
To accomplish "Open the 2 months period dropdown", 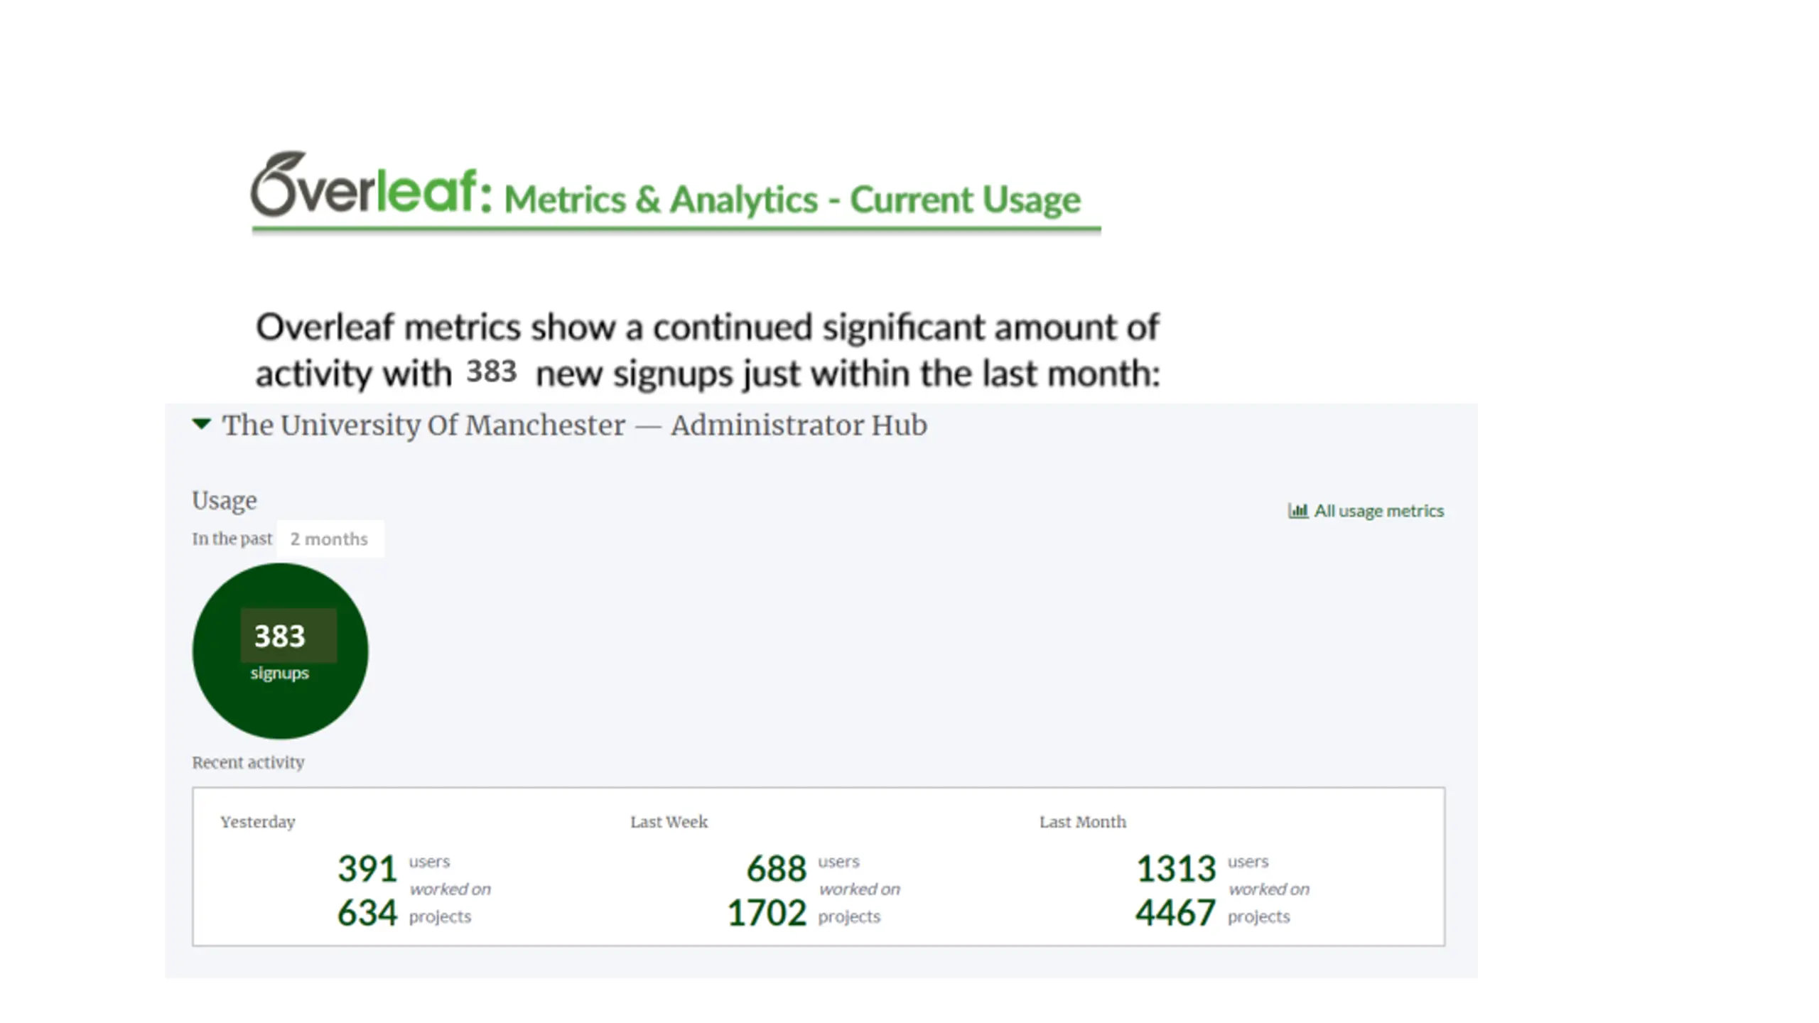I will tap(330, 538).
